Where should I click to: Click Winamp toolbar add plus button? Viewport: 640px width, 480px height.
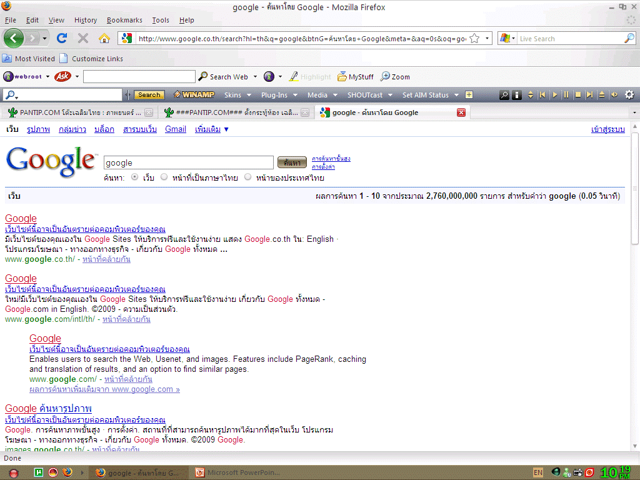(469, 95)
